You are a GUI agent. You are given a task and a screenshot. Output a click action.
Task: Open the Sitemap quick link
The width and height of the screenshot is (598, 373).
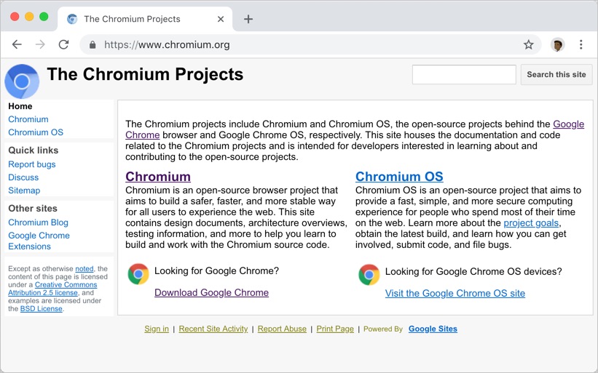coord(24,190)
